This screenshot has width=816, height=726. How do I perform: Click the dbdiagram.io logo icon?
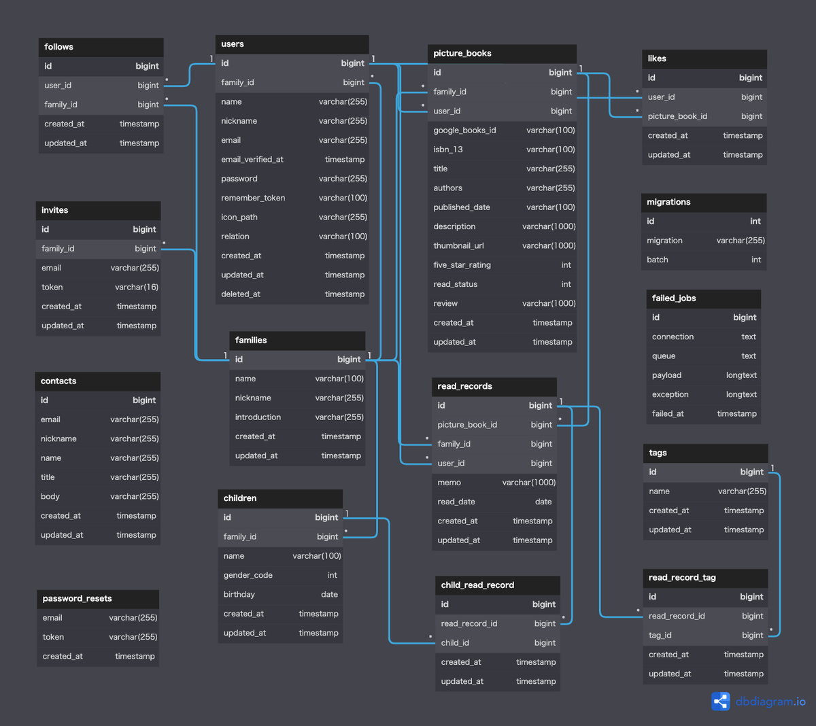click(x=720, y=701)
